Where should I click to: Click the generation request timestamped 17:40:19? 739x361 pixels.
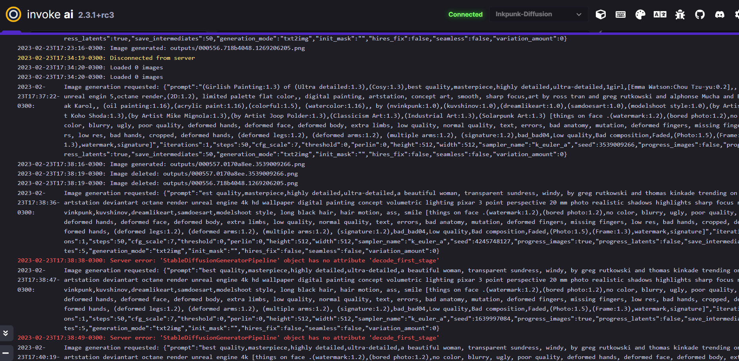point(378,353)
